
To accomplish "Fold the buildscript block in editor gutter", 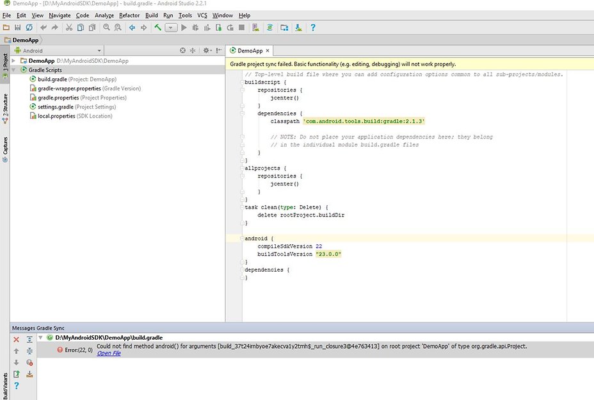I will tap(242, 82).
